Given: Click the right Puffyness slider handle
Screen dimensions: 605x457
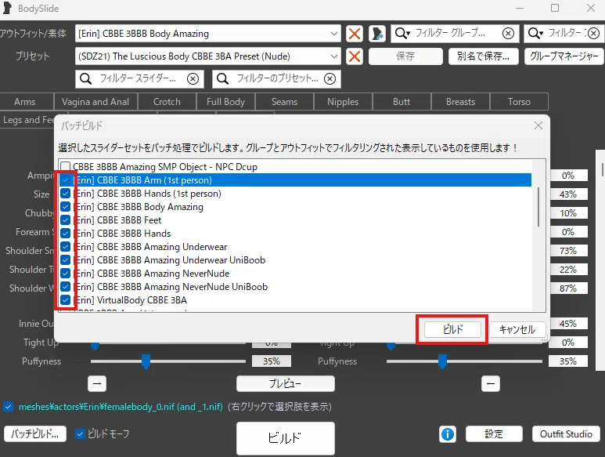Looking at the screenshot, I should (x=442, y=361).
